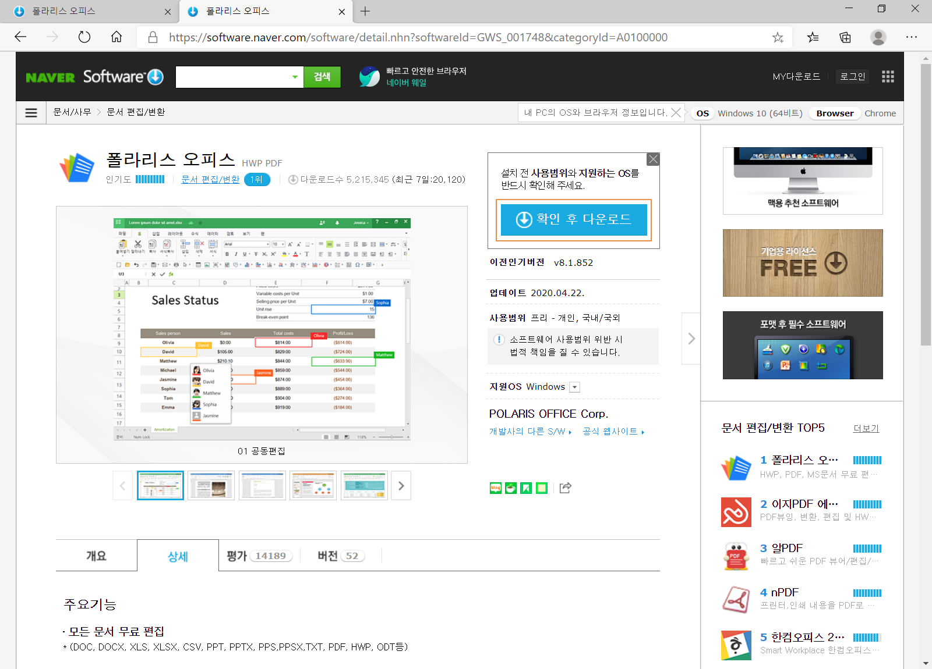The width and height of the screenshot is (932, 669).
Task: Close the download notice box
Action: coord(654,159)
